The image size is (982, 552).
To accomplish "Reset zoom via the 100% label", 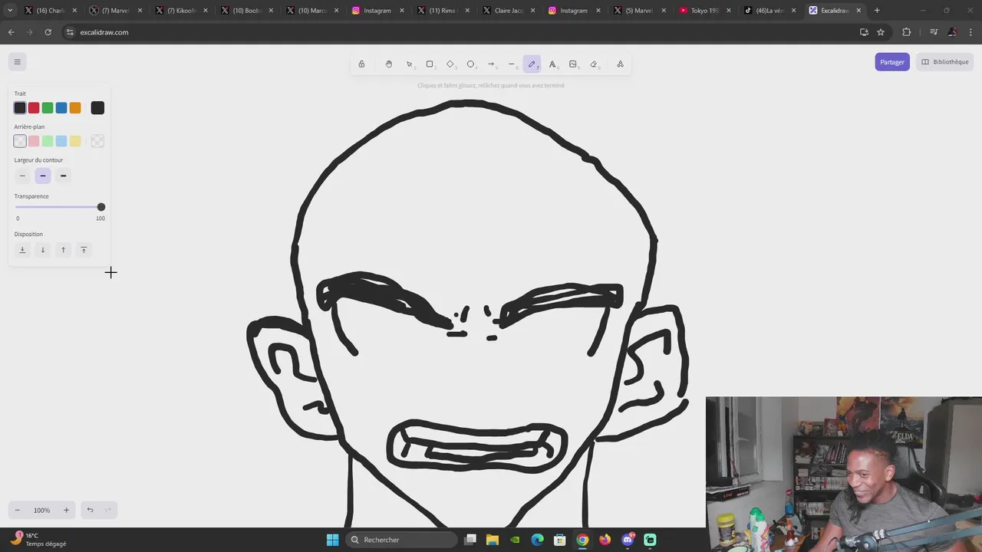I will point(41,510).
